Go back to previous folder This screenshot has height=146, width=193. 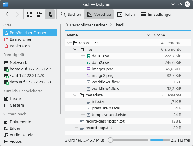click(7, 14)
